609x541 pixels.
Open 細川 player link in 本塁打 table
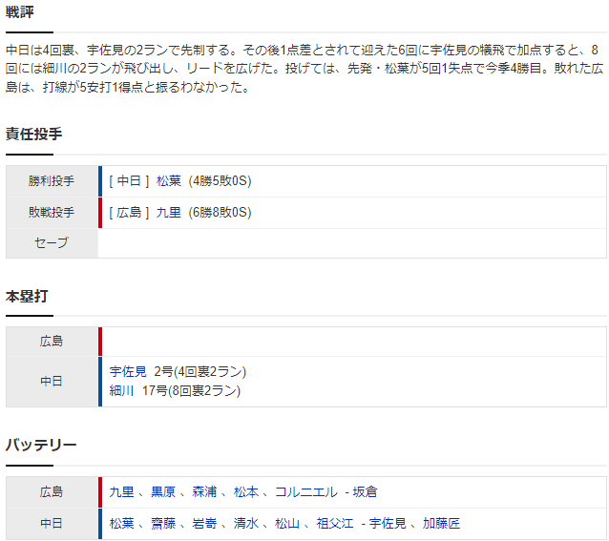[x=121, y=390]
